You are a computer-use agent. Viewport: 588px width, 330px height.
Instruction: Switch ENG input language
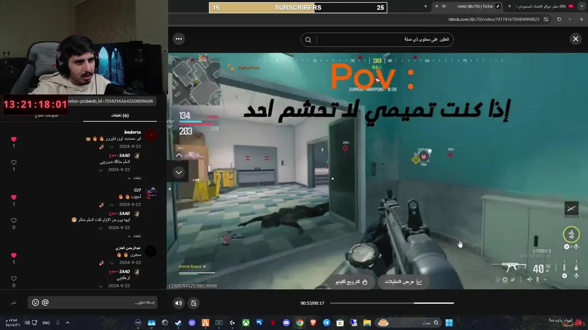[46, 323]
